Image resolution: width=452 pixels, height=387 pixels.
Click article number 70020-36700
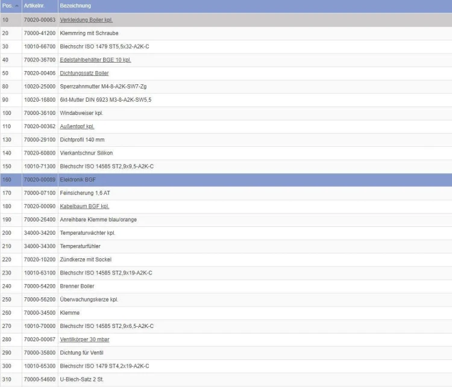(x=40, y=60)
